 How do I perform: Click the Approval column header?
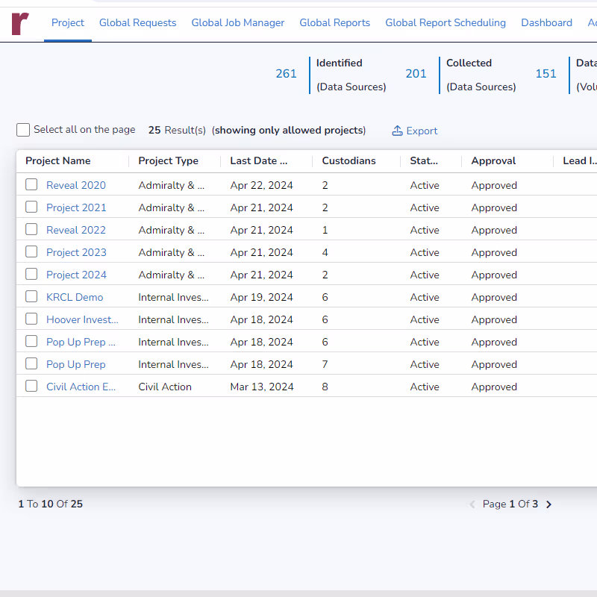coord(493,161)
